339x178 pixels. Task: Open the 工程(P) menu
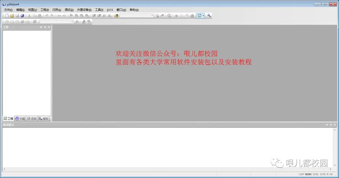pos(45,10)
